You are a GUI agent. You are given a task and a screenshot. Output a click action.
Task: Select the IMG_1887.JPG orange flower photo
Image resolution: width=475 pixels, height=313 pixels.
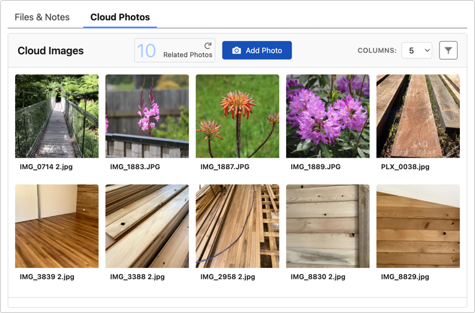coord(237,116)
